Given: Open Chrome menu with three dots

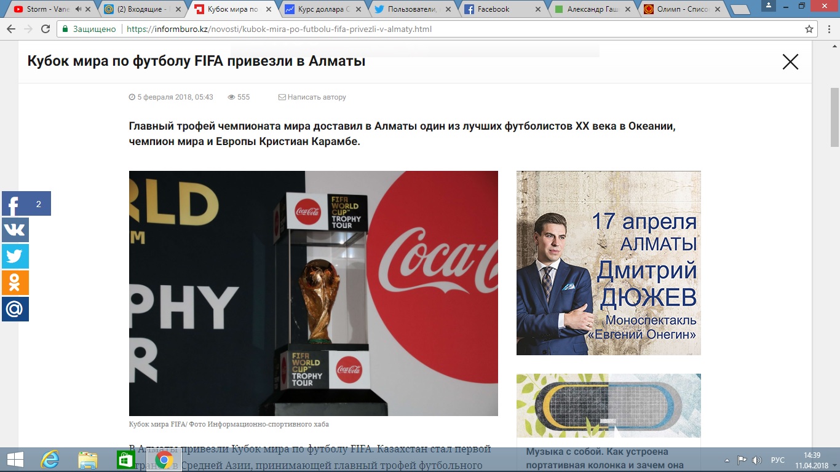Looking at the screenshot, I should [x=830, y=29].
